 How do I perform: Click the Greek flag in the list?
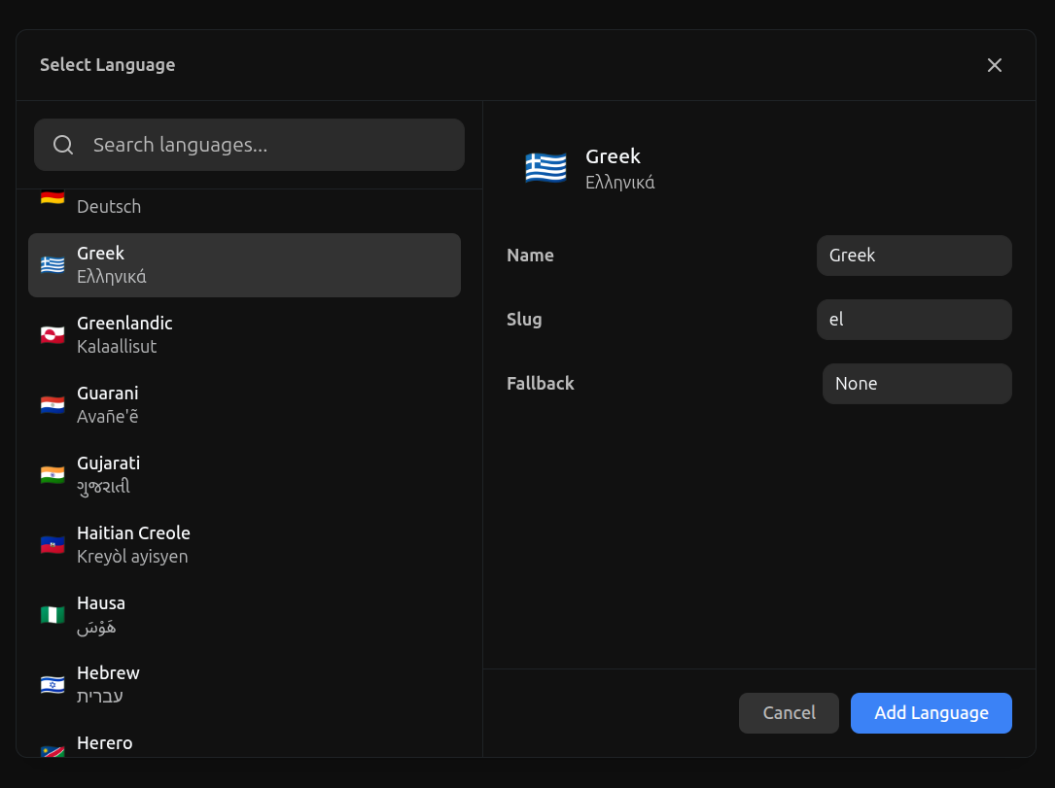[53, 265]
